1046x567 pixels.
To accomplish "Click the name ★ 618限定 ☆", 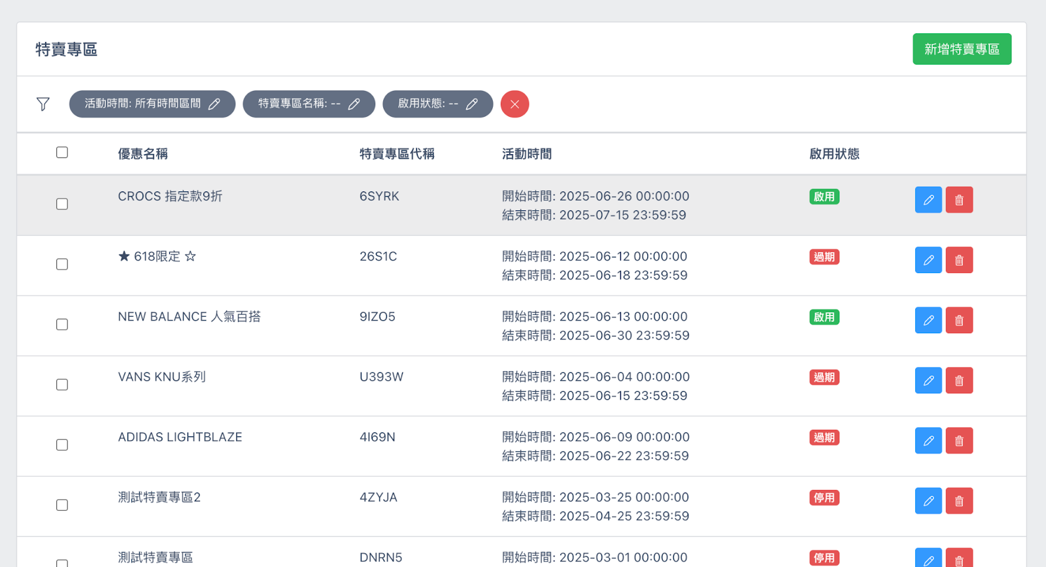I will (x=157, y=256).
